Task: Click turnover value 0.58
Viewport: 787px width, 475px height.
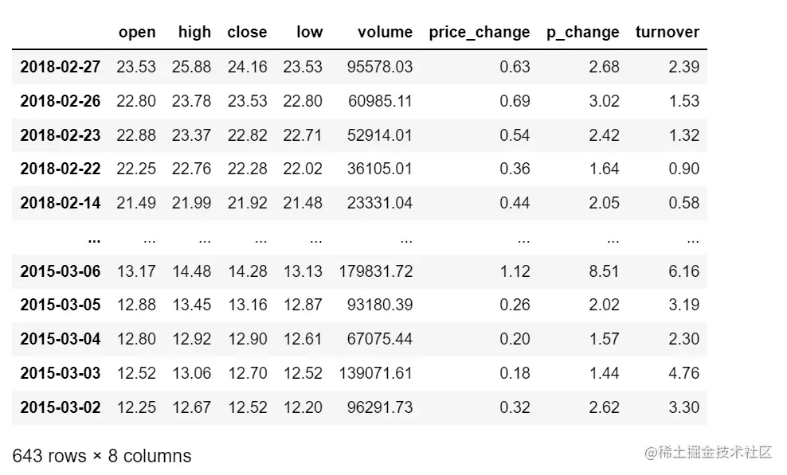Action: pyautogui.click(x=683, y=203)
